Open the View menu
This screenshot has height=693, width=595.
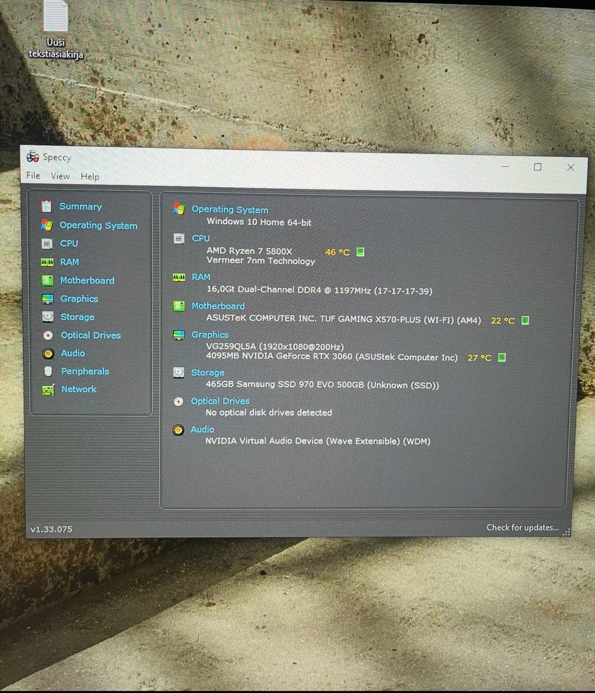(x=60, y=176)
